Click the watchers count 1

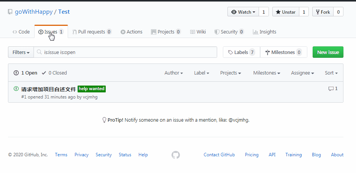264,12
